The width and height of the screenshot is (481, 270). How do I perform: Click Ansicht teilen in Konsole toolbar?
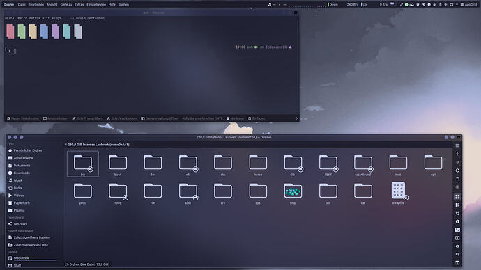pos(55,118)
